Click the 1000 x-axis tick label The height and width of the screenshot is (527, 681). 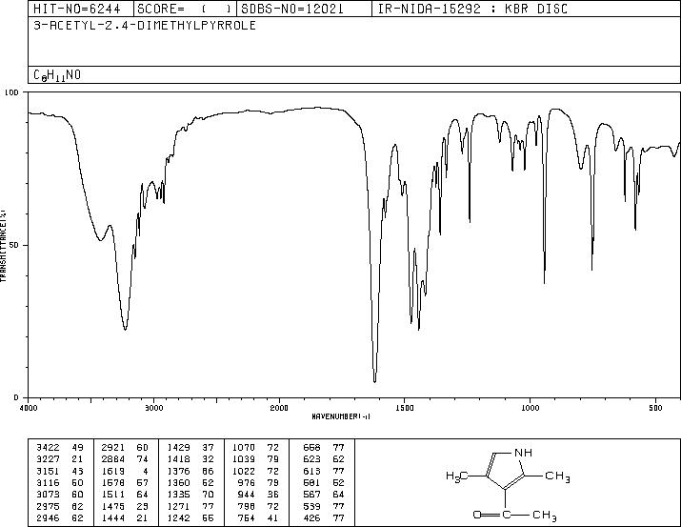coord(530,408)
